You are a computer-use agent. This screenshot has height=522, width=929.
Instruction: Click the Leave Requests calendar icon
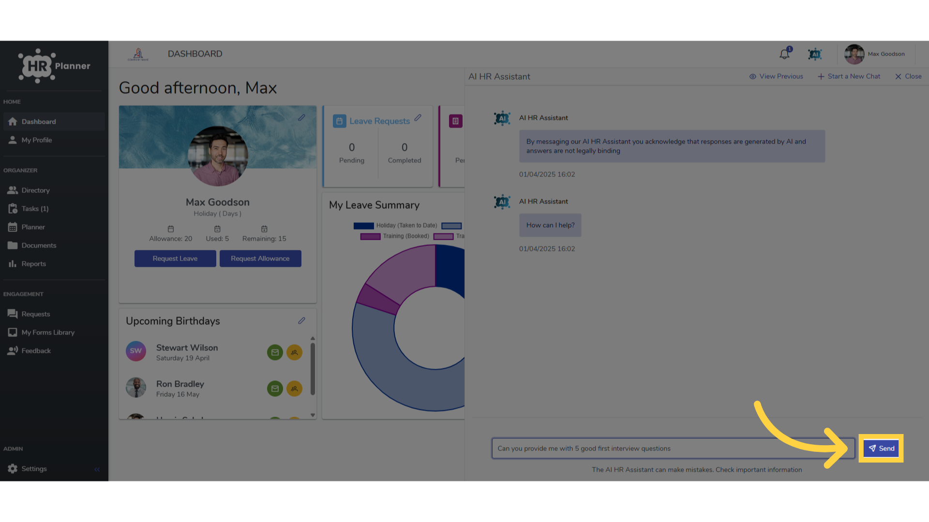point(339,121)
